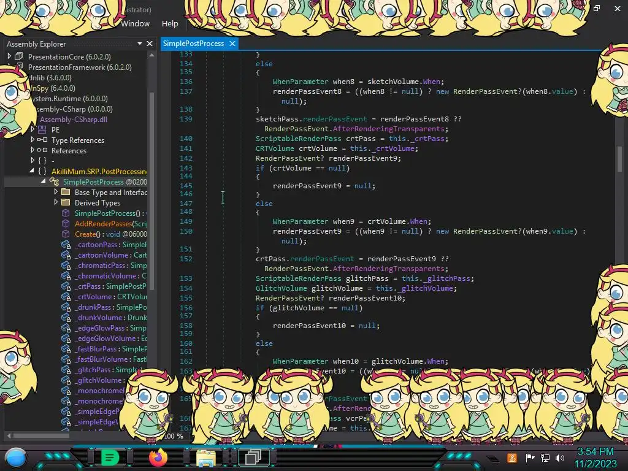Click the _edgeGlowPass field icon
628x471 pixels.
[66, 327]
